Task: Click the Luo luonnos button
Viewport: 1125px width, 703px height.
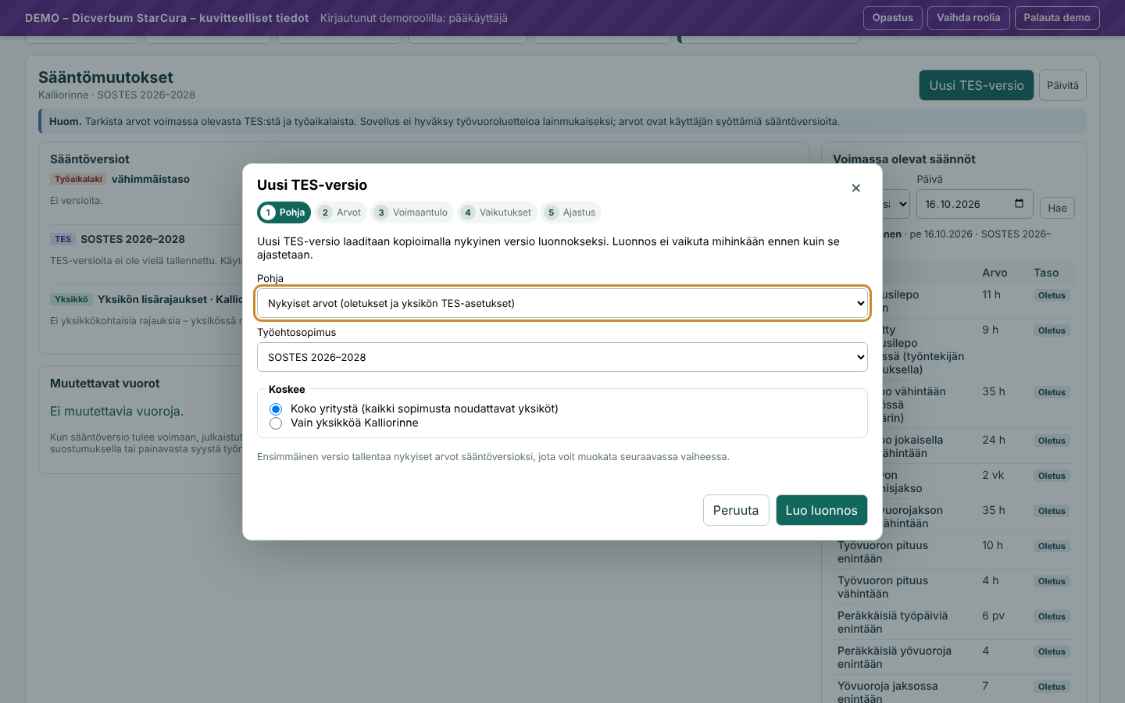Action: (822, 510)
